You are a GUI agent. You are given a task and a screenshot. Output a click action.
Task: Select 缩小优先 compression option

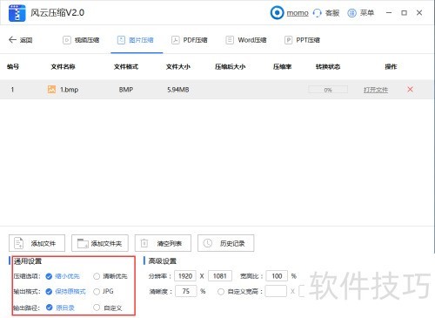coord(63,276)
